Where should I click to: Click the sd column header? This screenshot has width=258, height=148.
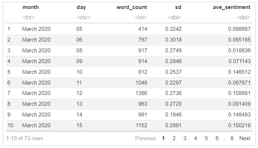click(x=178, y=7)
